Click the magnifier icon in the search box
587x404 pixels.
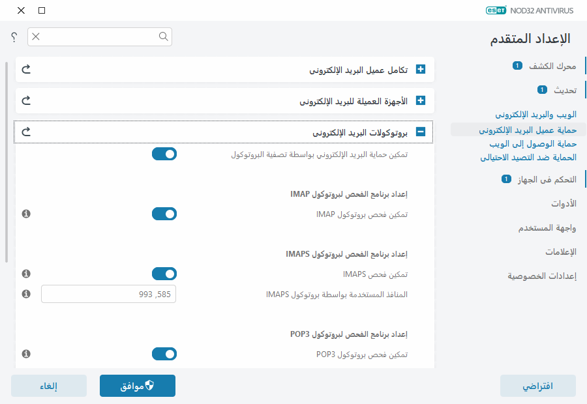(163, 37)
